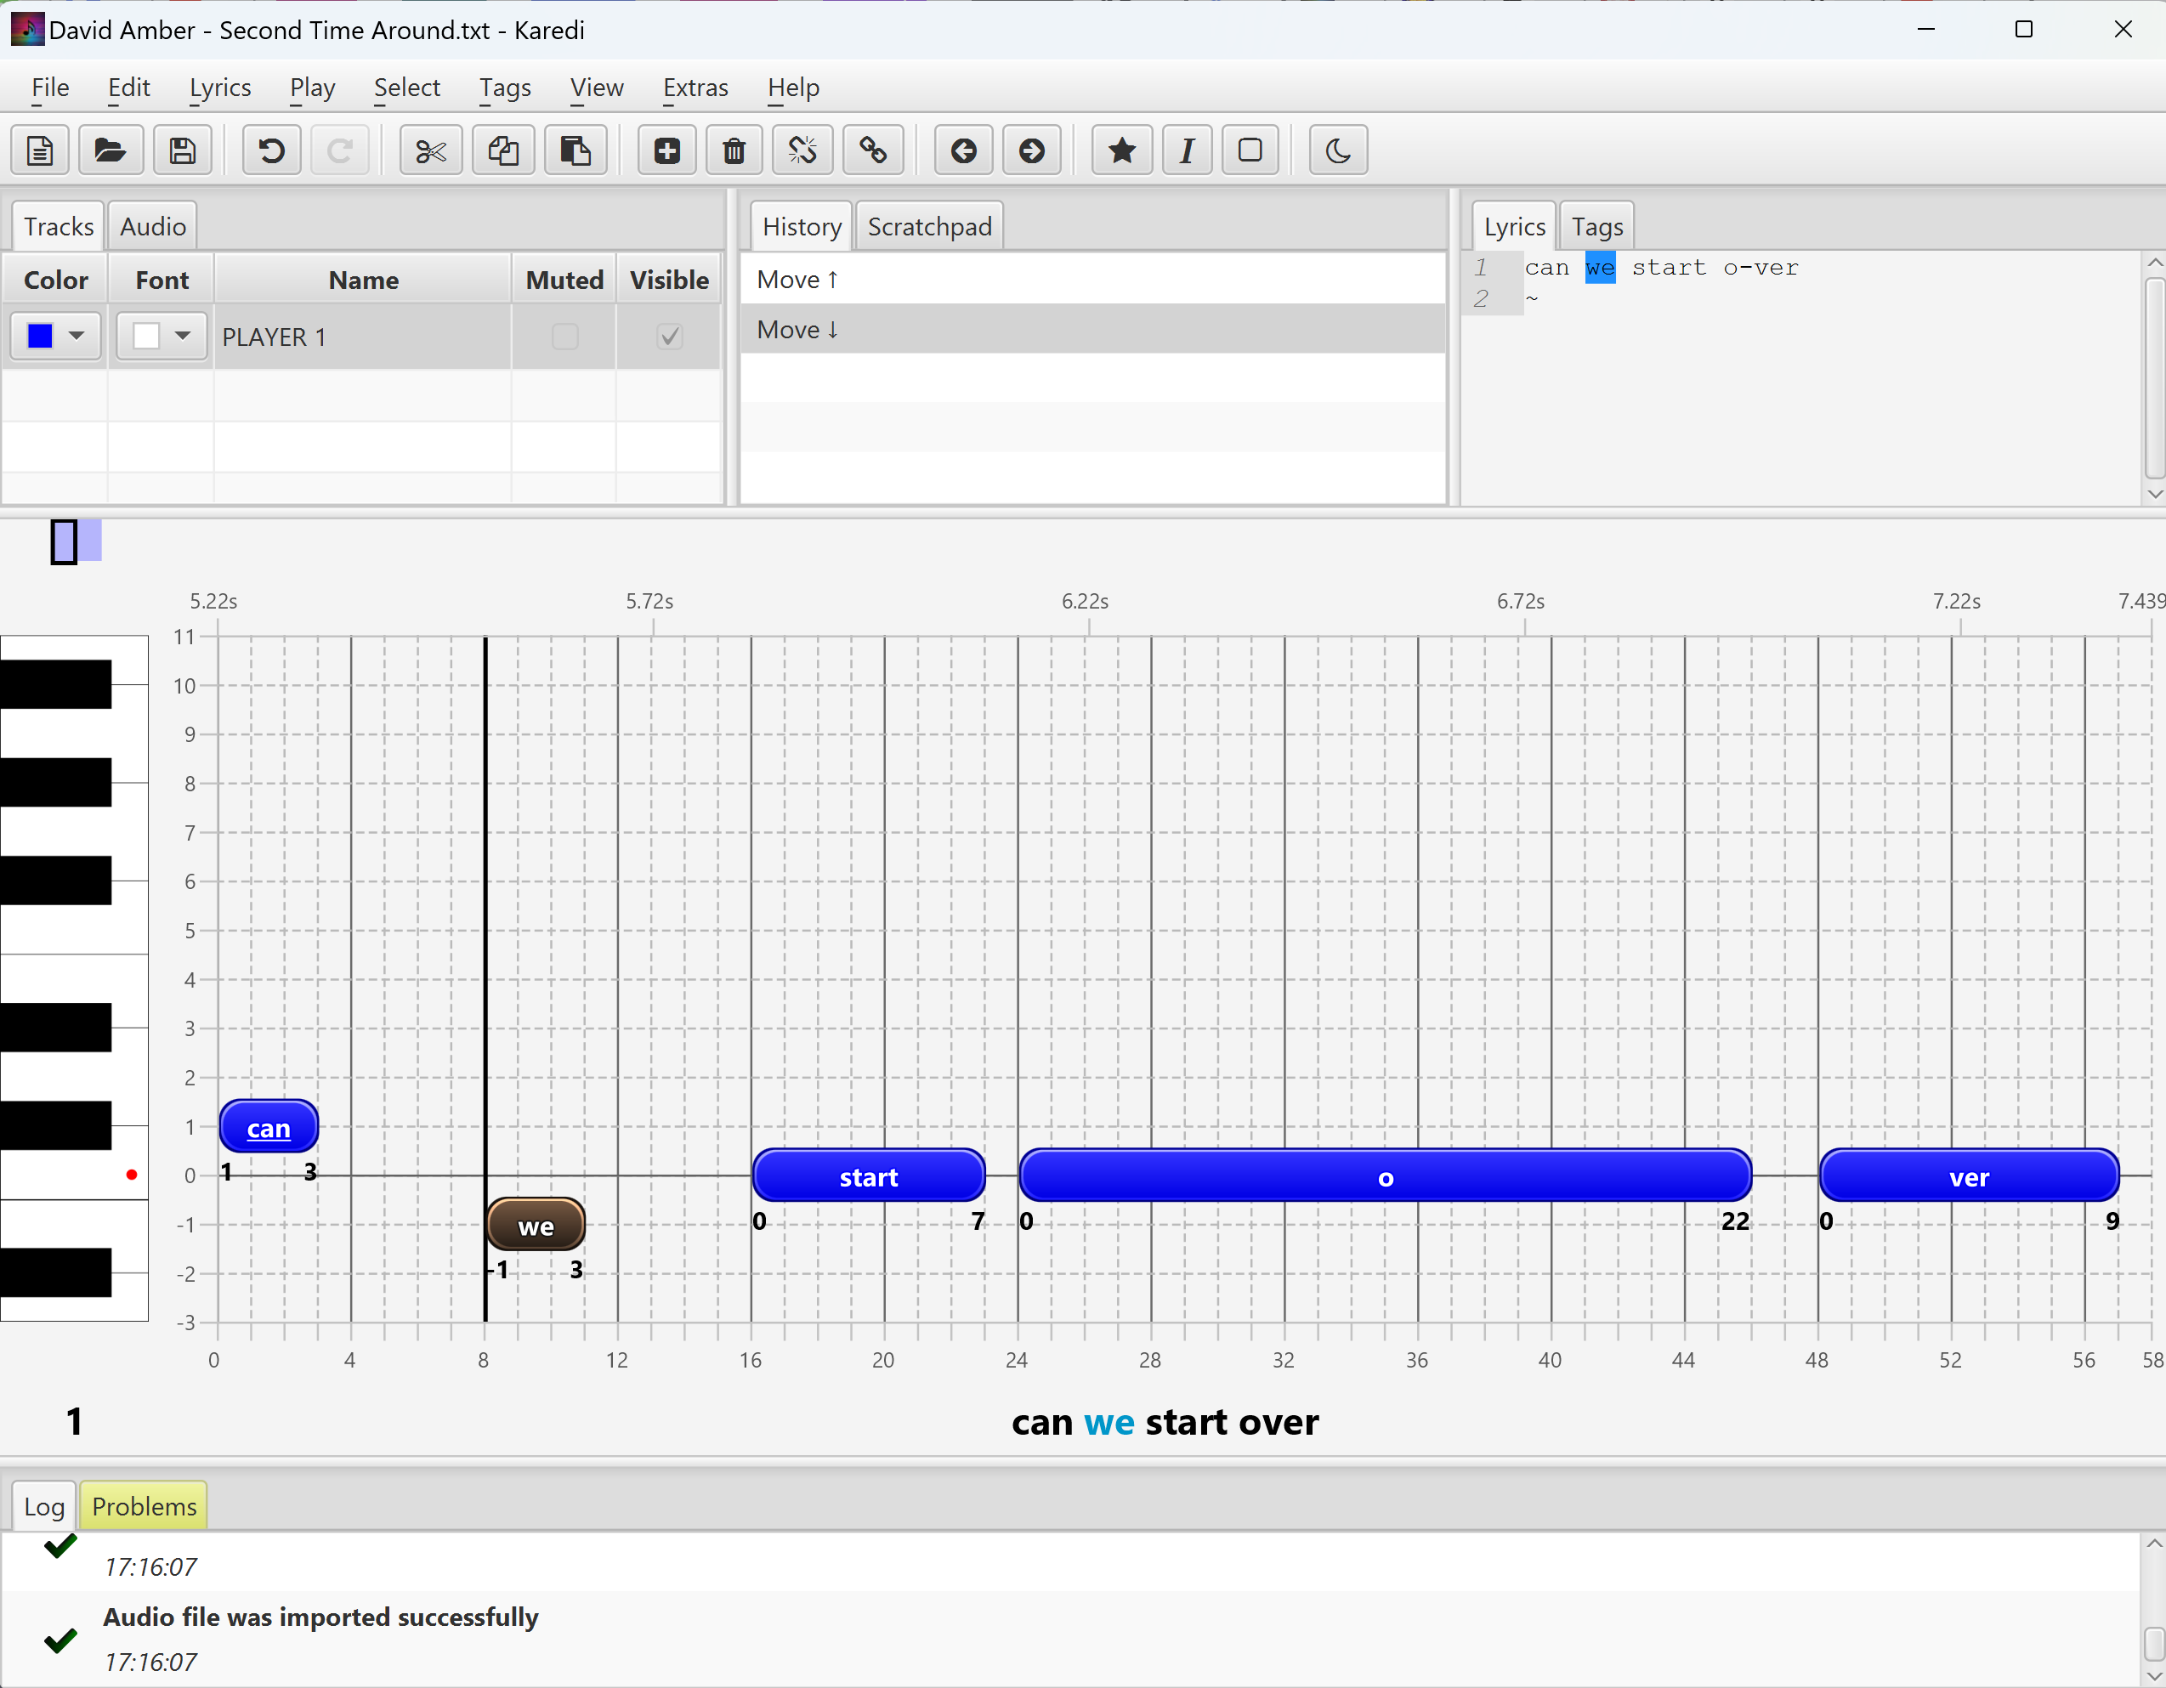Switch to the Scratchpad tab
Screen dimensions: 2166x1688
coord(929,226)
